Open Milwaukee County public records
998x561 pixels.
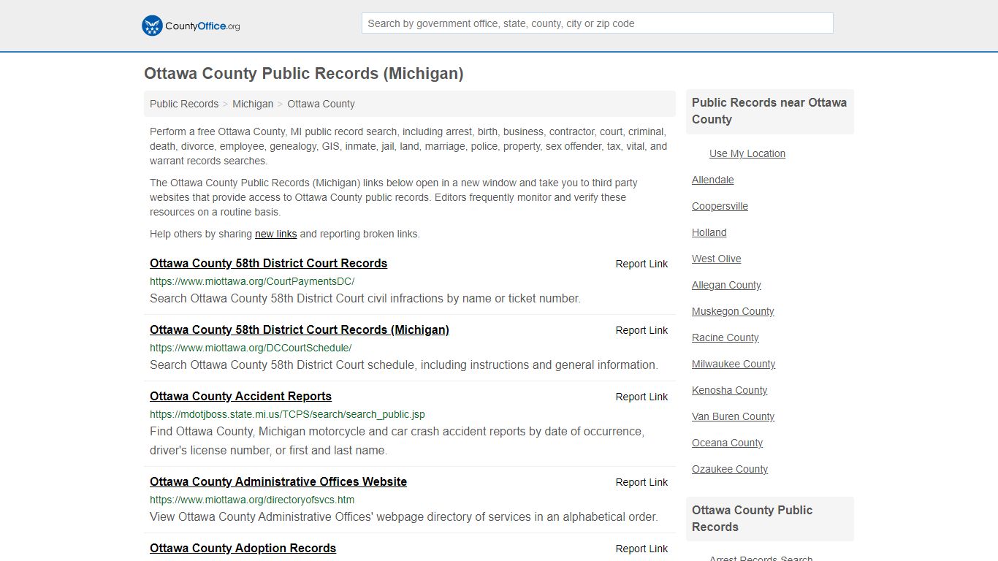pos(734,364)
